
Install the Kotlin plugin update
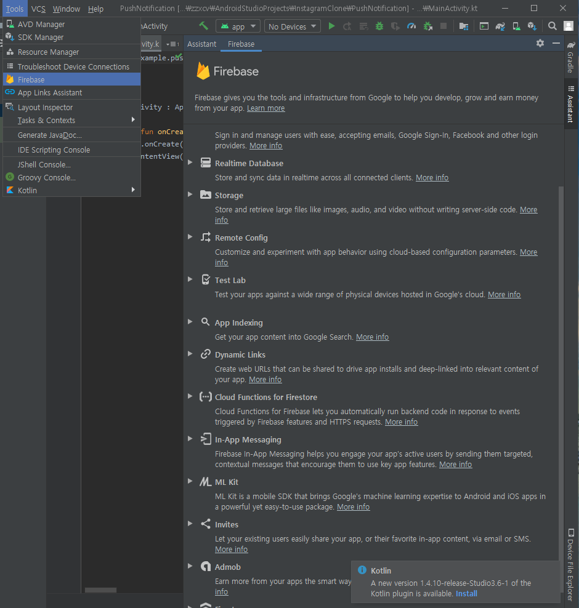466,594
